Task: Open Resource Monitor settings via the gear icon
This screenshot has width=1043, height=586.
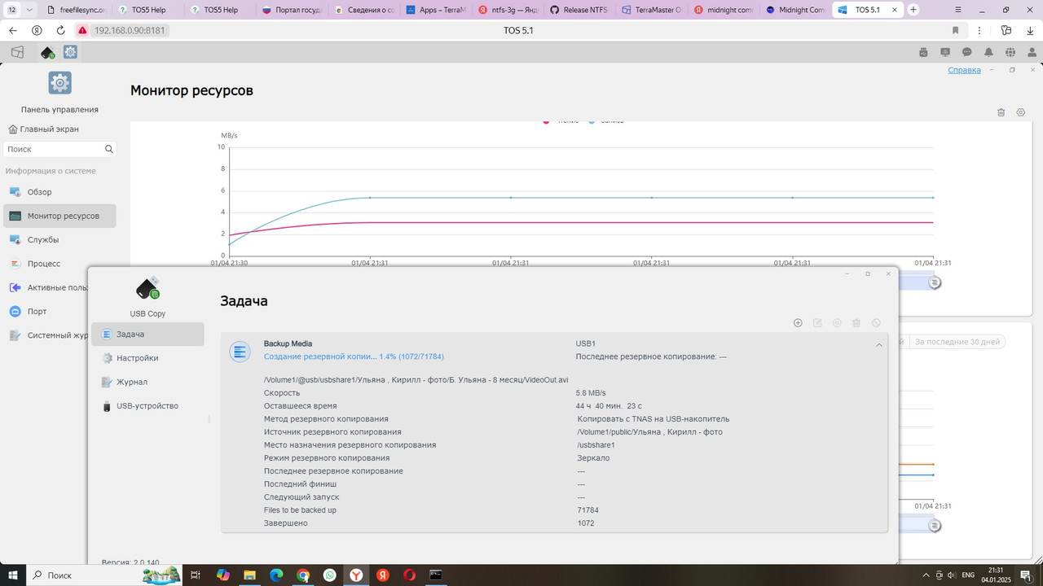Action: 1020,112
